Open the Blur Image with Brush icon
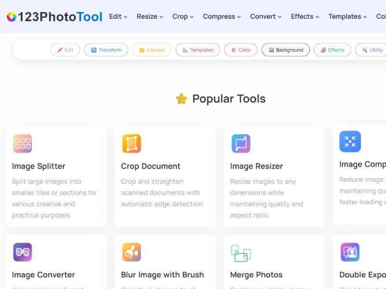The image size is (386, 289). [131, 252]
